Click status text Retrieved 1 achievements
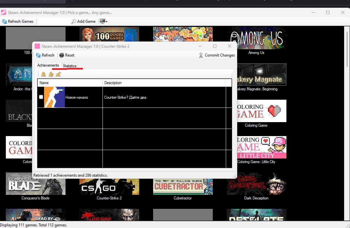 (70, 175)
